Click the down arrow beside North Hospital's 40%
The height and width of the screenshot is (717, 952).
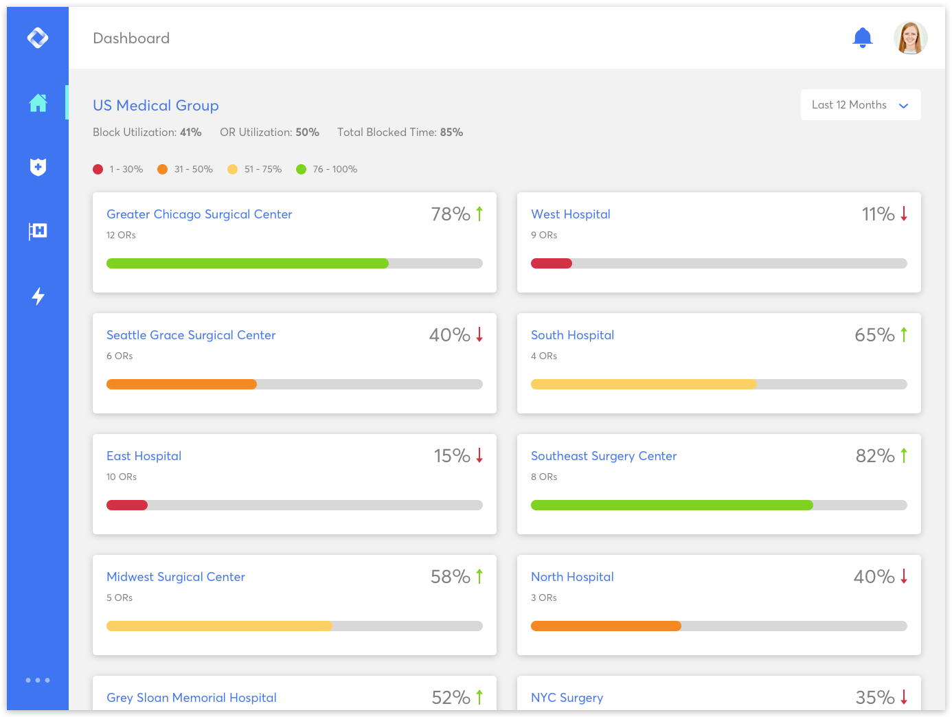[904, 576]
